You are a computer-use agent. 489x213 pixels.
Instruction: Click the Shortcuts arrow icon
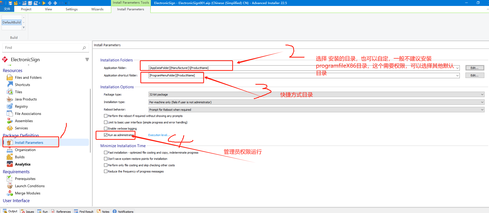pyautogui.click(x=10, y=85)
